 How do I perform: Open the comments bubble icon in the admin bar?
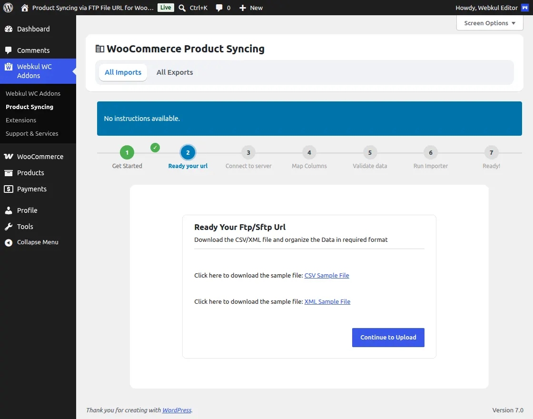pyautogui.click(x=219, y=8)
